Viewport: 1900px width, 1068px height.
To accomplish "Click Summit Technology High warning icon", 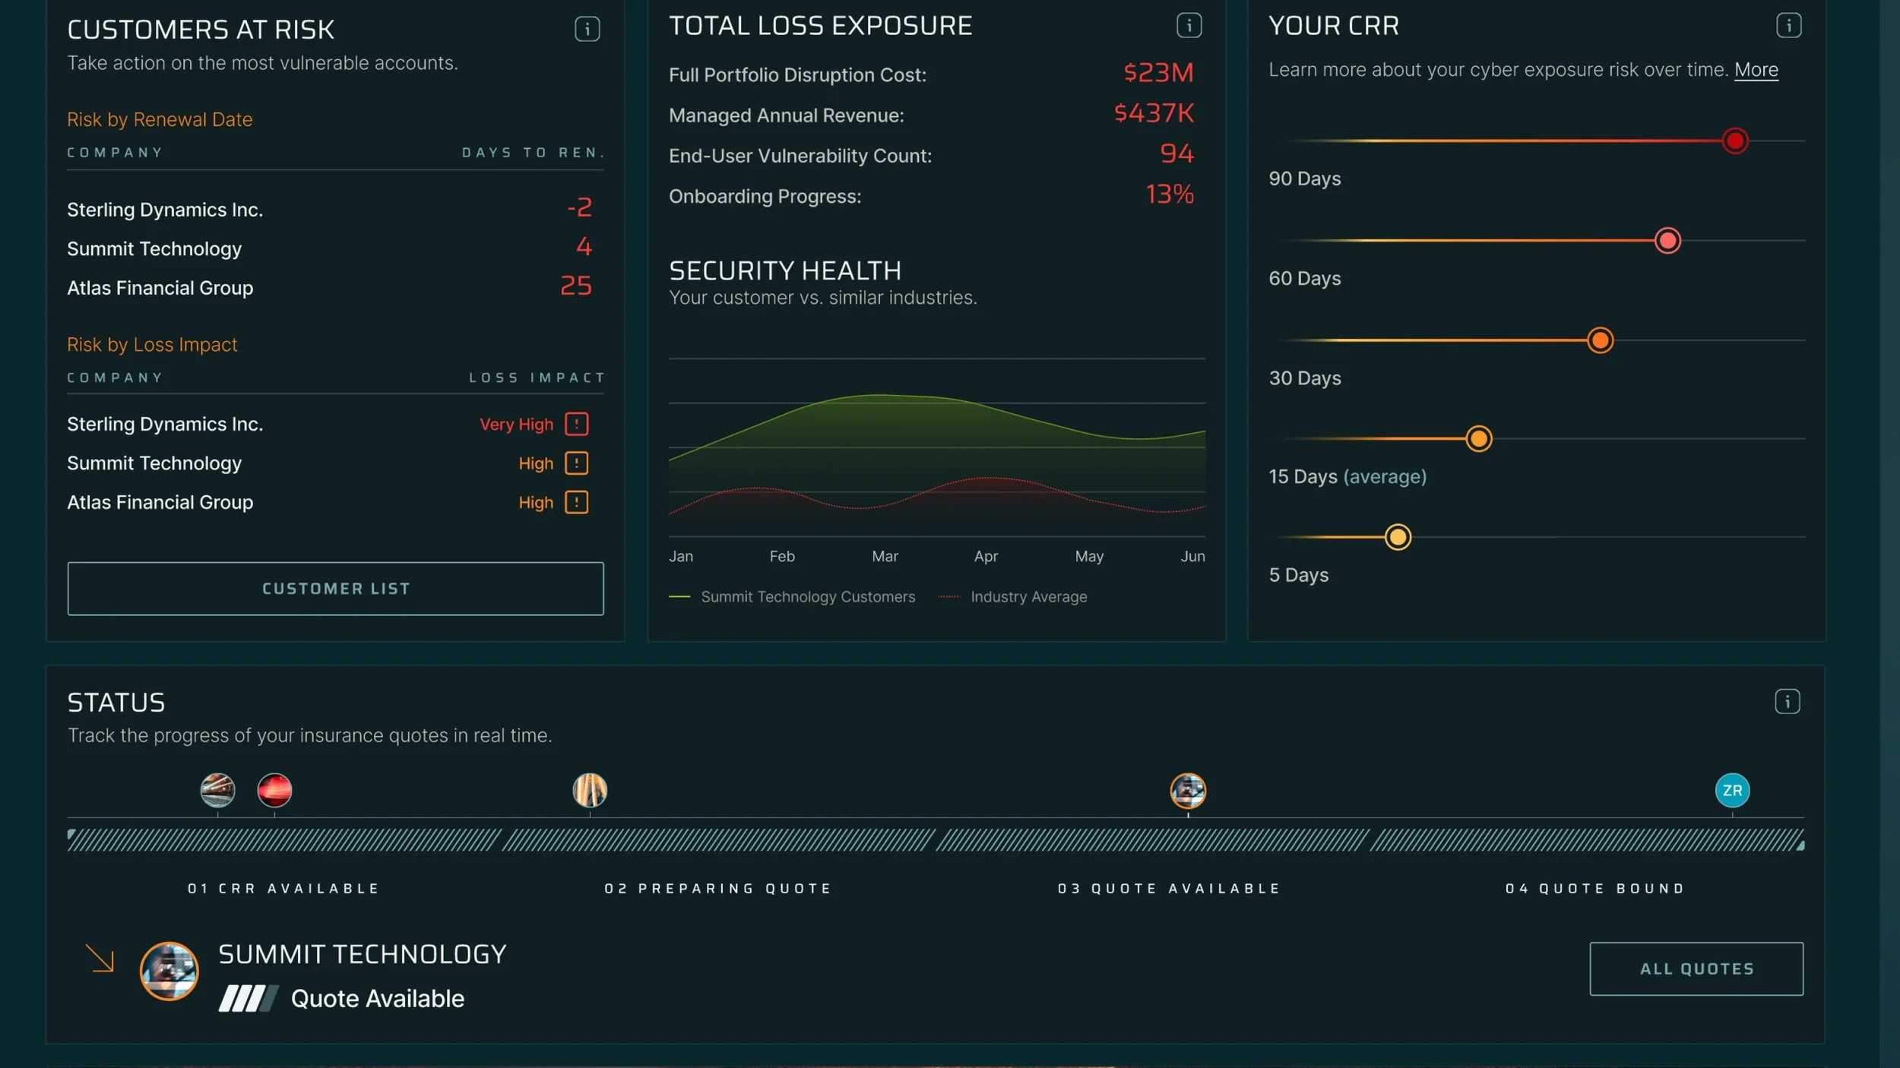I will (x=576, y=463).
